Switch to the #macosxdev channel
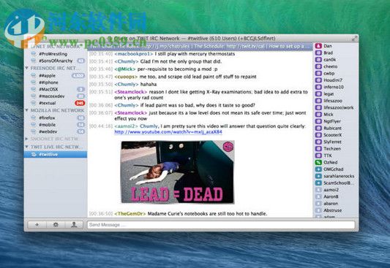This screenshot has height=268, width=390. point(52,96)
